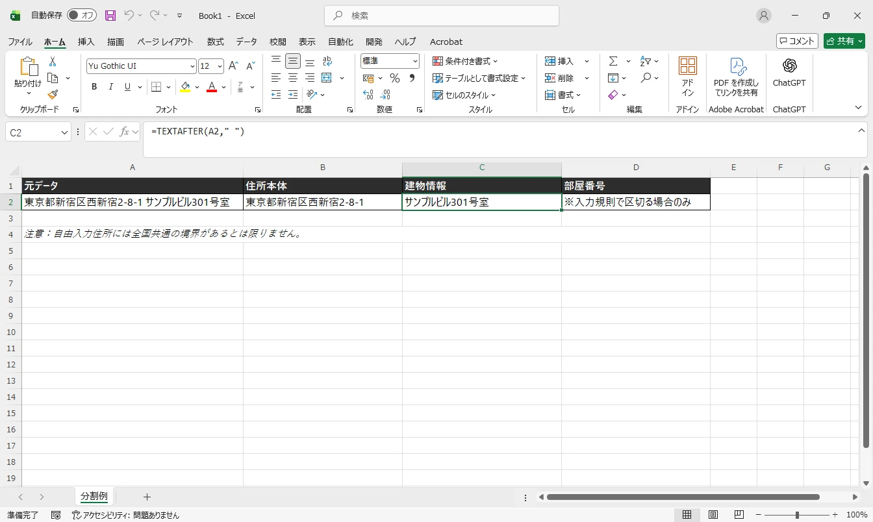Viewport: 873px width, 522px height.
Task: Apply yellow fill color swatch
Action: 185,87
